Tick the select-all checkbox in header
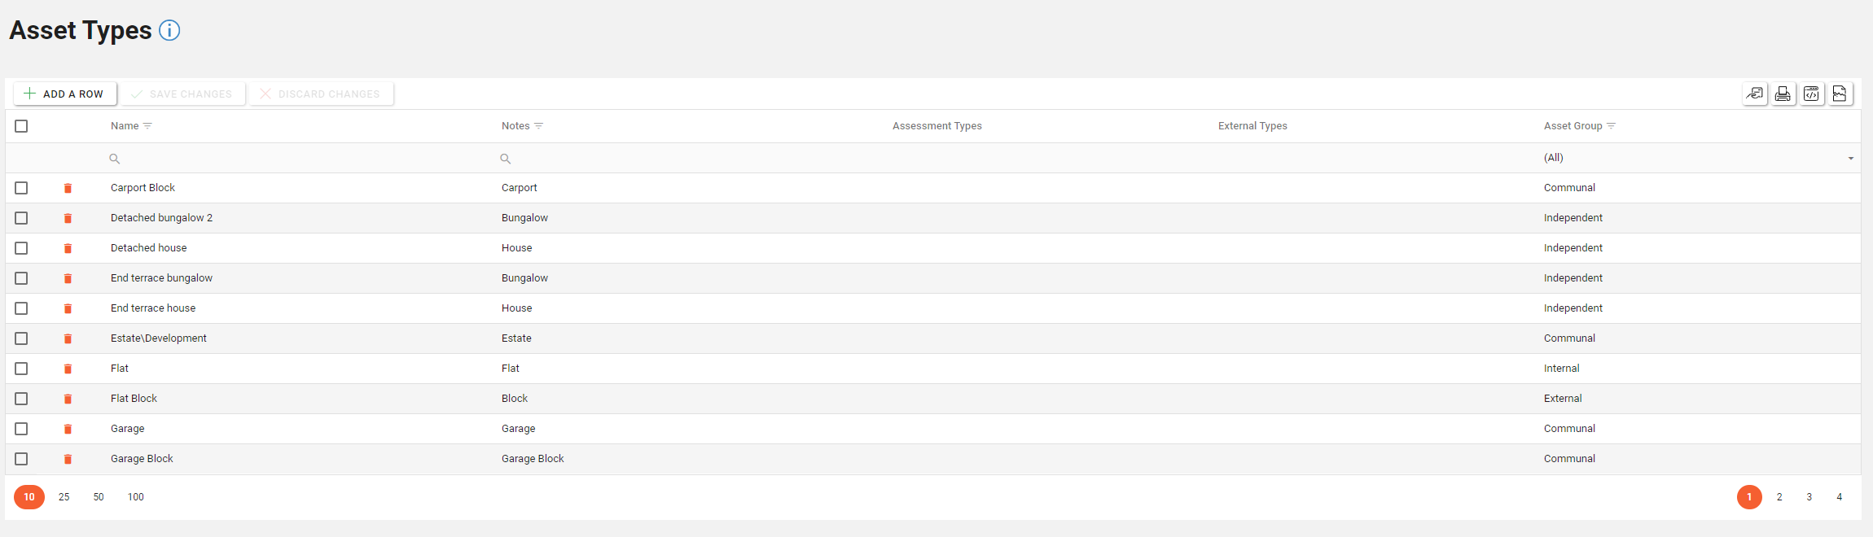Screen dimensions: 1873x537 tap(21, 126)
